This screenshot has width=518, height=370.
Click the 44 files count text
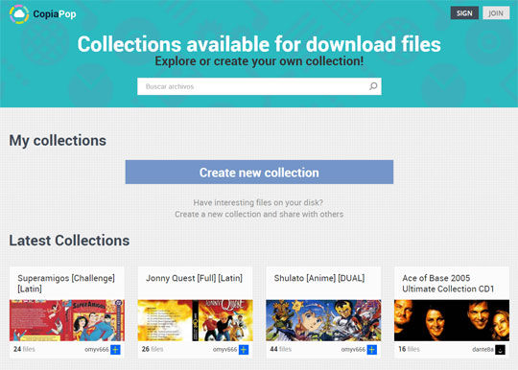(280, 349)
